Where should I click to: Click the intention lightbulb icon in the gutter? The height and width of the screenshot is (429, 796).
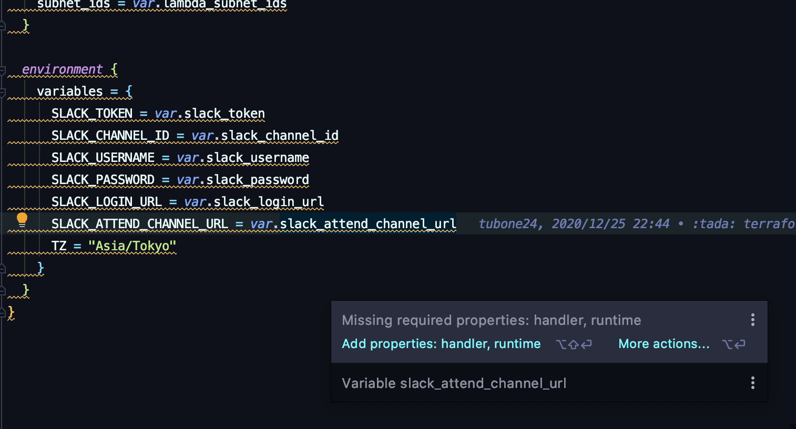pos(22,219)
